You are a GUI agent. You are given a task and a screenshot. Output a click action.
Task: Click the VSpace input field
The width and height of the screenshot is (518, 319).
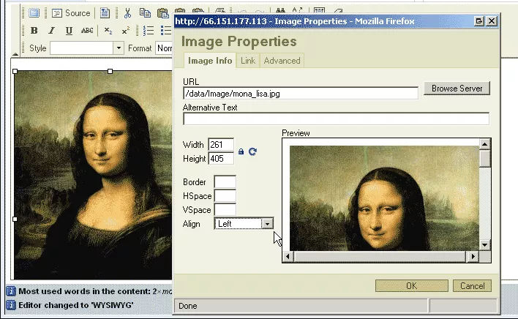click(225, 210)
